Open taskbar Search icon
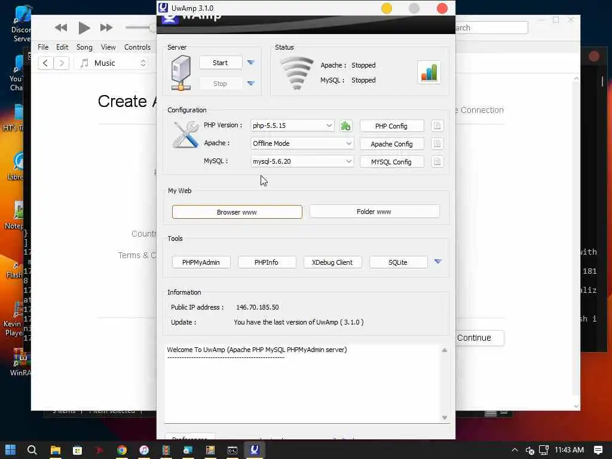The height and width of the screenshot is (459, 612). pos(32,450)
